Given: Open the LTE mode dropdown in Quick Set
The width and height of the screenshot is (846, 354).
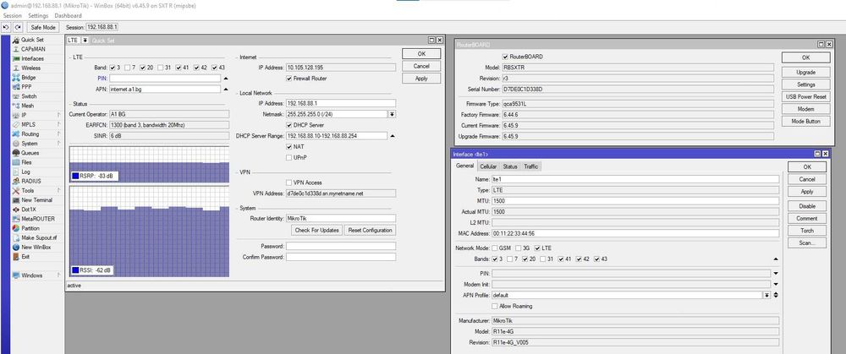Looking at the screenshot, I should [85, 41].
